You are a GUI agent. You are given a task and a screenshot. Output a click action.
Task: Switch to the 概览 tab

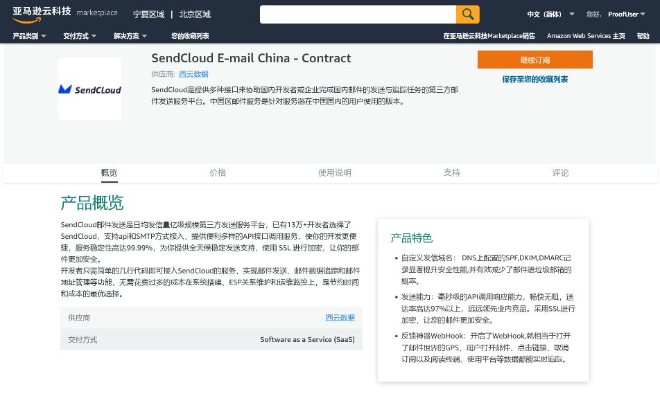pyautogui.click(x=109, y=173)
